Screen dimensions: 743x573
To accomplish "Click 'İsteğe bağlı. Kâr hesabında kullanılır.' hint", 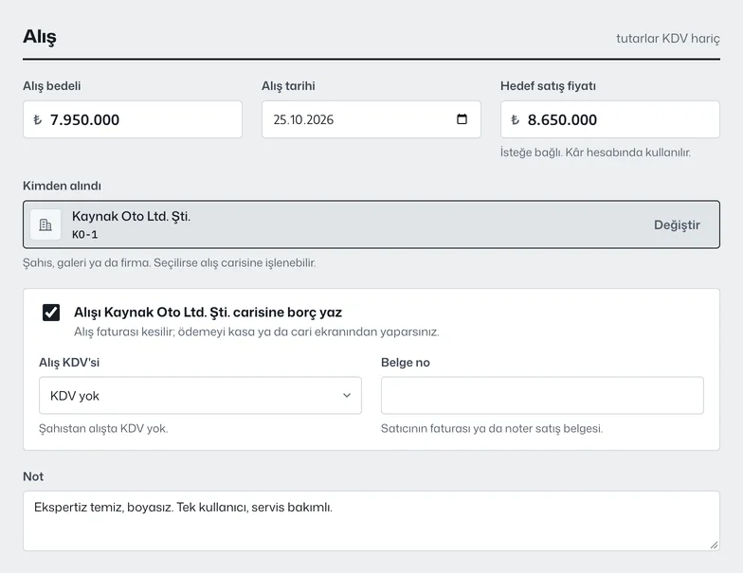I will click(x=595, y=152).
